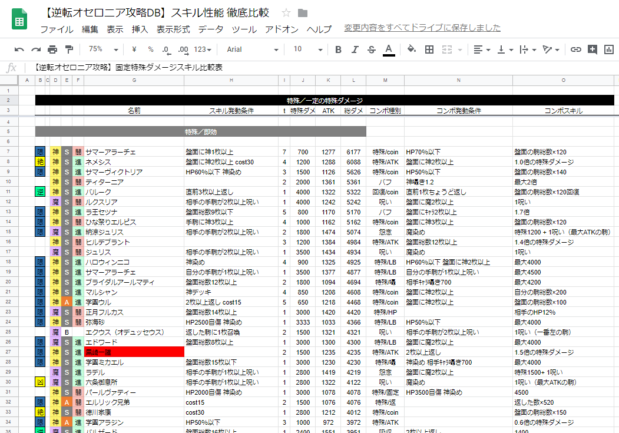
Task: Toggle bold formatting
Action: (338, 49)
